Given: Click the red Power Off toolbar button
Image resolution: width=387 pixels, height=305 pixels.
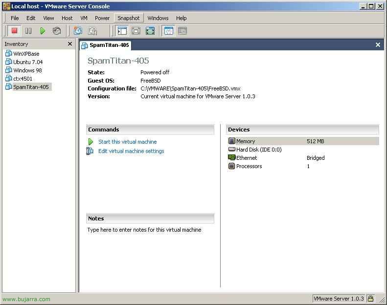Looking at the screenshot, I should pyautogui.click(x=14, y=31).
